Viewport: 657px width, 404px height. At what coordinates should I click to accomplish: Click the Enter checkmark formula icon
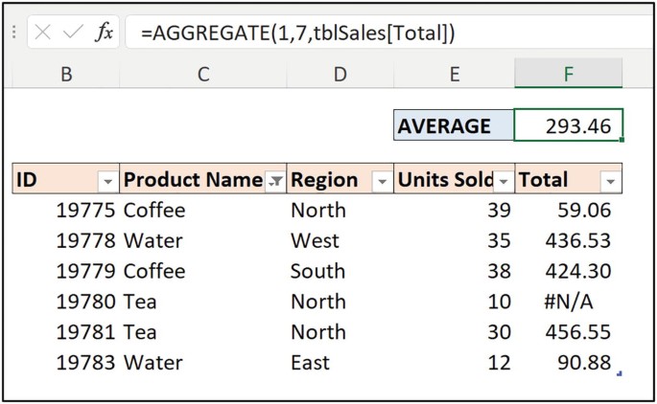73,33
